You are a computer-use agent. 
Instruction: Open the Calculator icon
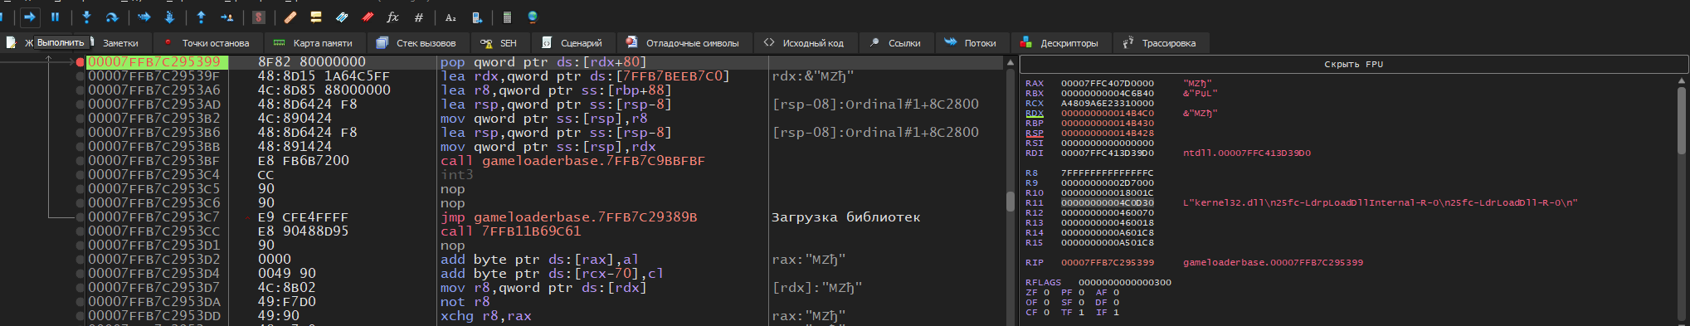pyautogui.click(x=507, y=17)
